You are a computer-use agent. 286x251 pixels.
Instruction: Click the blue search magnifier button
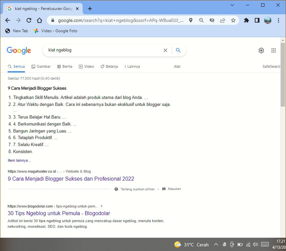tap(178, 50)
